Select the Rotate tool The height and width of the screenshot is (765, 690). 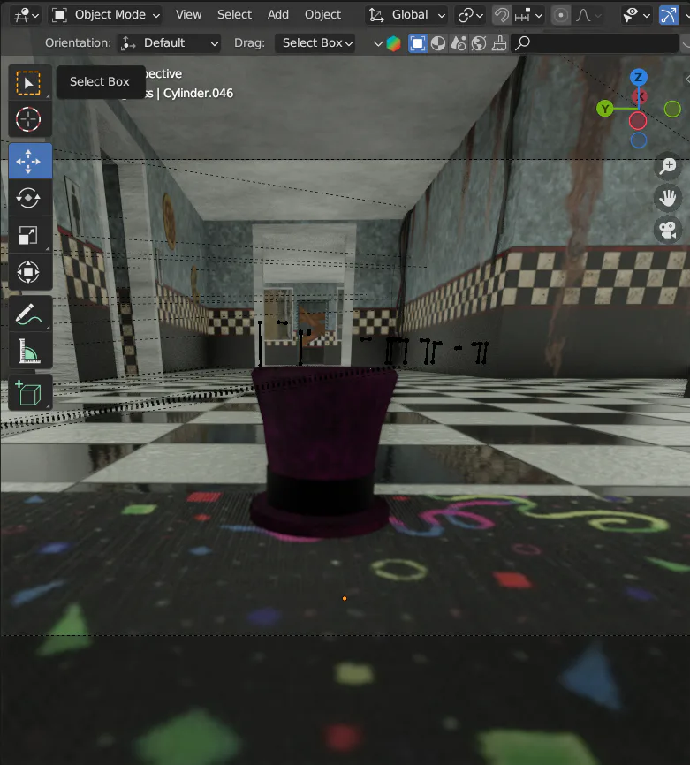click(x=29, y=198)
